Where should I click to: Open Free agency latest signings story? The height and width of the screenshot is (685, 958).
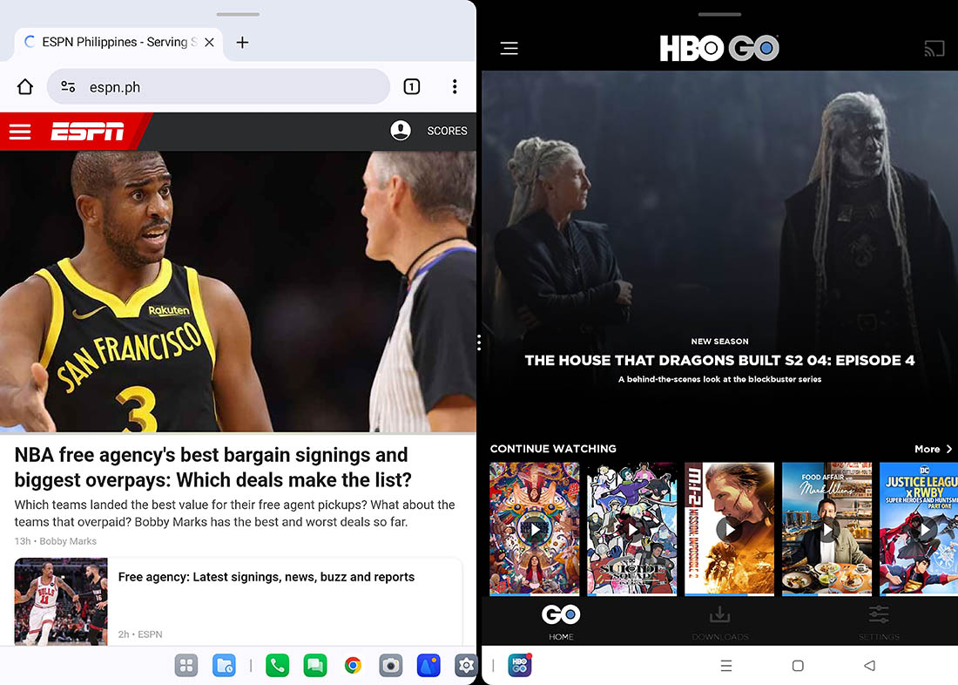click(x=266, y=577)
